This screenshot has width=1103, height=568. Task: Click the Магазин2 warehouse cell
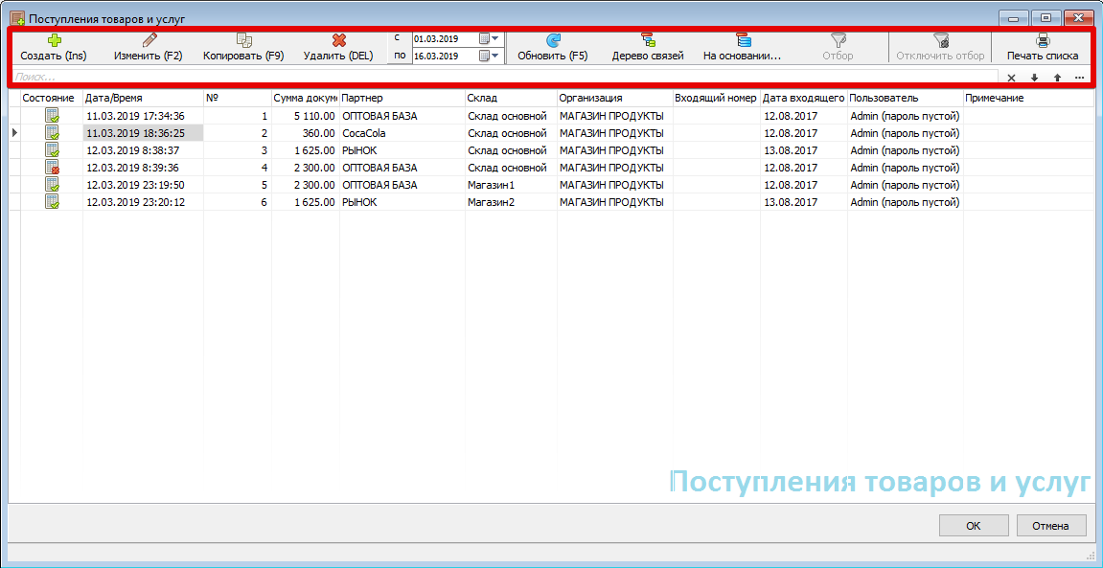[512, 202]
